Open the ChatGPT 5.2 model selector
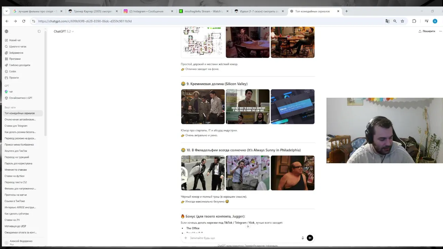The height and width of the screenshot is (249, 443). pyautogui.click(x=64, y=31)
